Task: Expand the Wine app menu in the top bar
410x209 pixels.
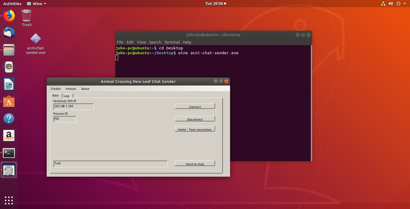Action: coord(37,4)
